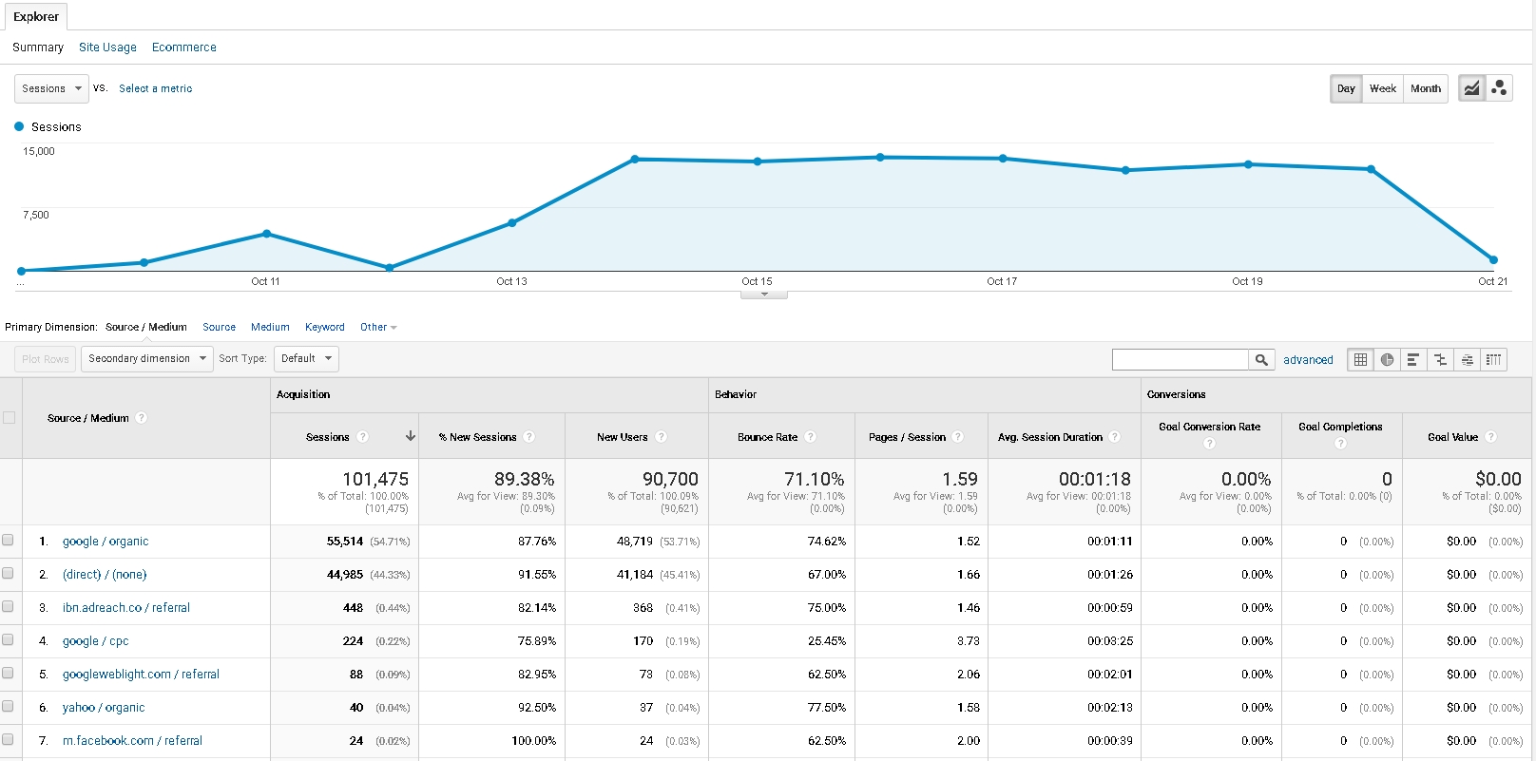Sort by New Users column header
The image size is (1536, 761).
coord(622,437)
